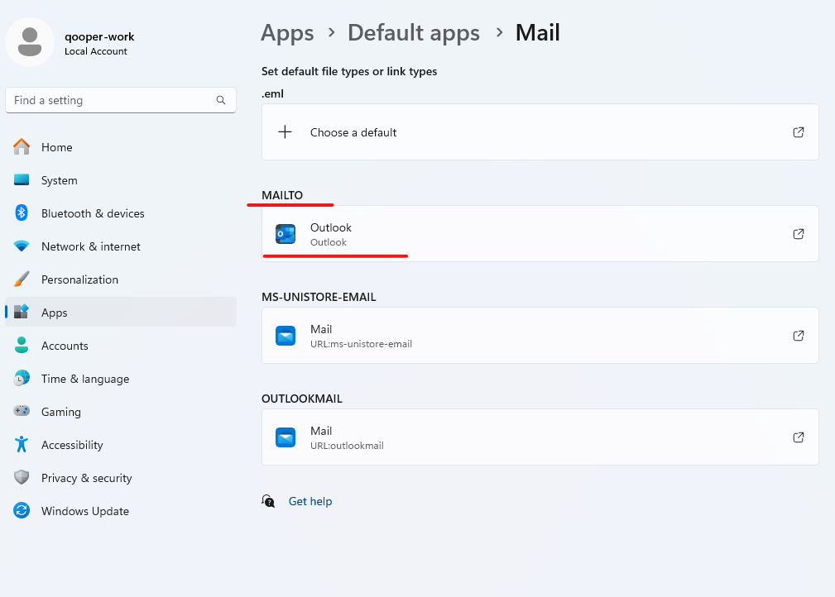Open the OUTLOOKMAIL default app selector
The width and height of the screenshot is (835, 597).
[x=540, y=437]
